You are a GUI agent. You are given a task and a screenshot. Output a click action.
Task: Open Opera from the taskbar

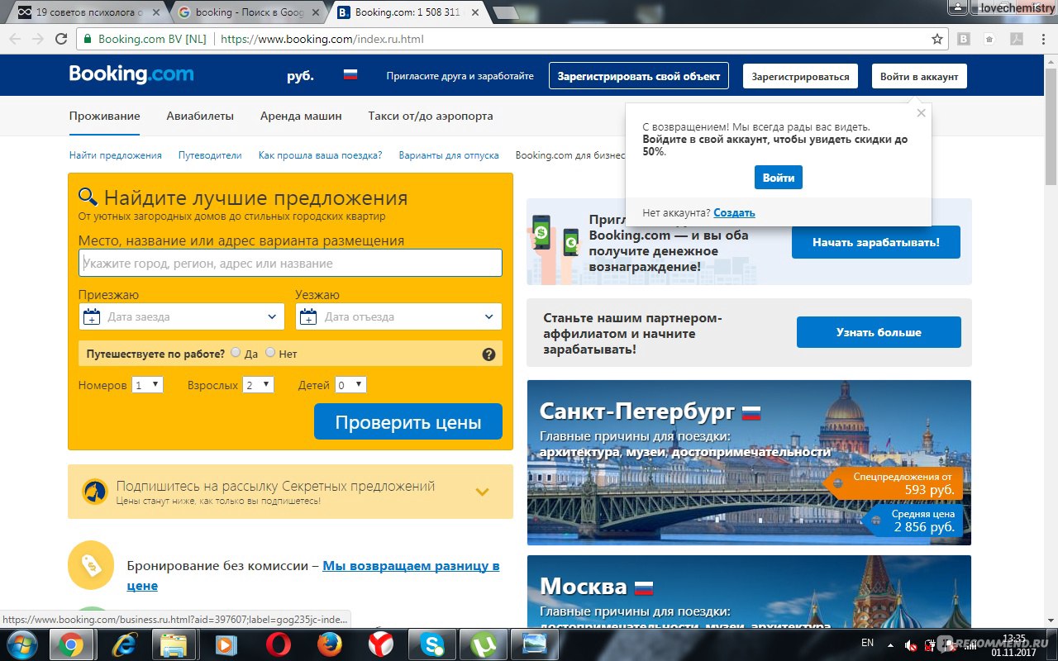(x=279, y=644)
